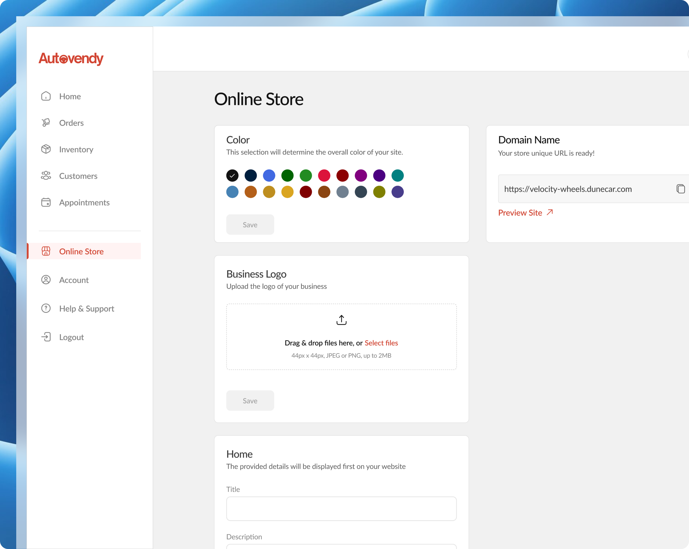Click the Customers people icon
Viewport: 689px width, 549px height.
46,176
